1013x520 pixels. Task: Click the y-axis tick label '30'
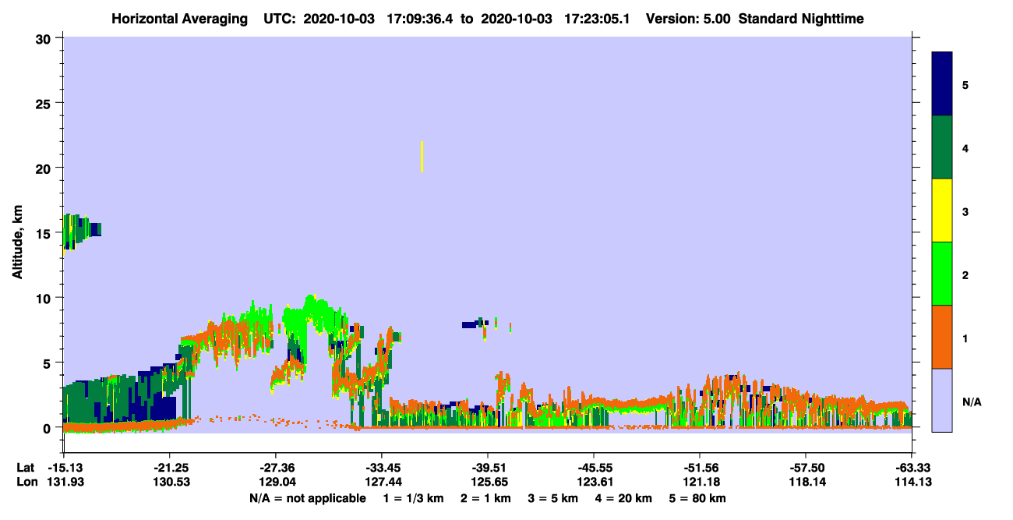point(45,38)
